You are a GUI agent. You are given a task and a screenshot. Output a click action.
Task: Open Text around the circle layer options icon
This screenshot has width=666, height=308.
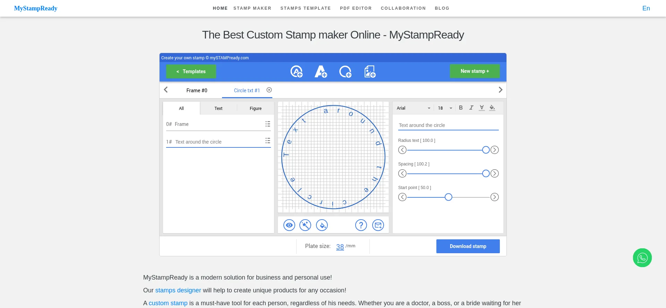point(268,140)
